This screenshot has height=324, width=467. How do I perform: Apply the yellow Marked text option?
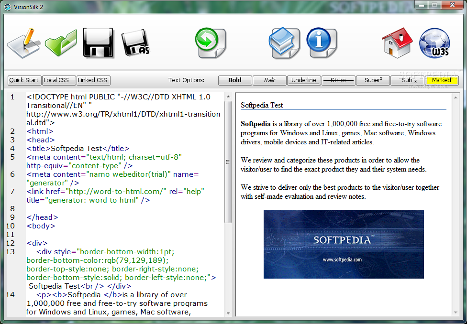pyautogui.click(x=442, y=80)
